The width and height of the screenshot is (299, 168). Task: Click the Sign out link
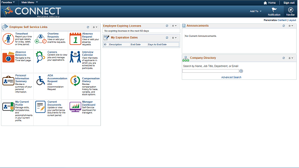(289, 3)
